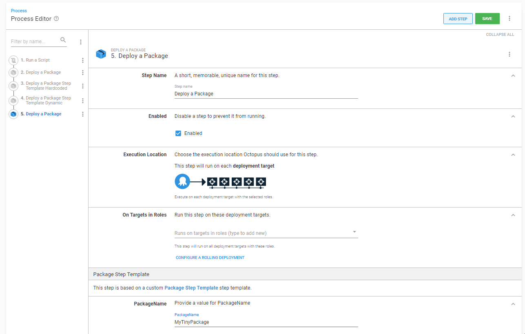Open the step list options menu
Screen dimensions: 525x334
pos(81,42)
